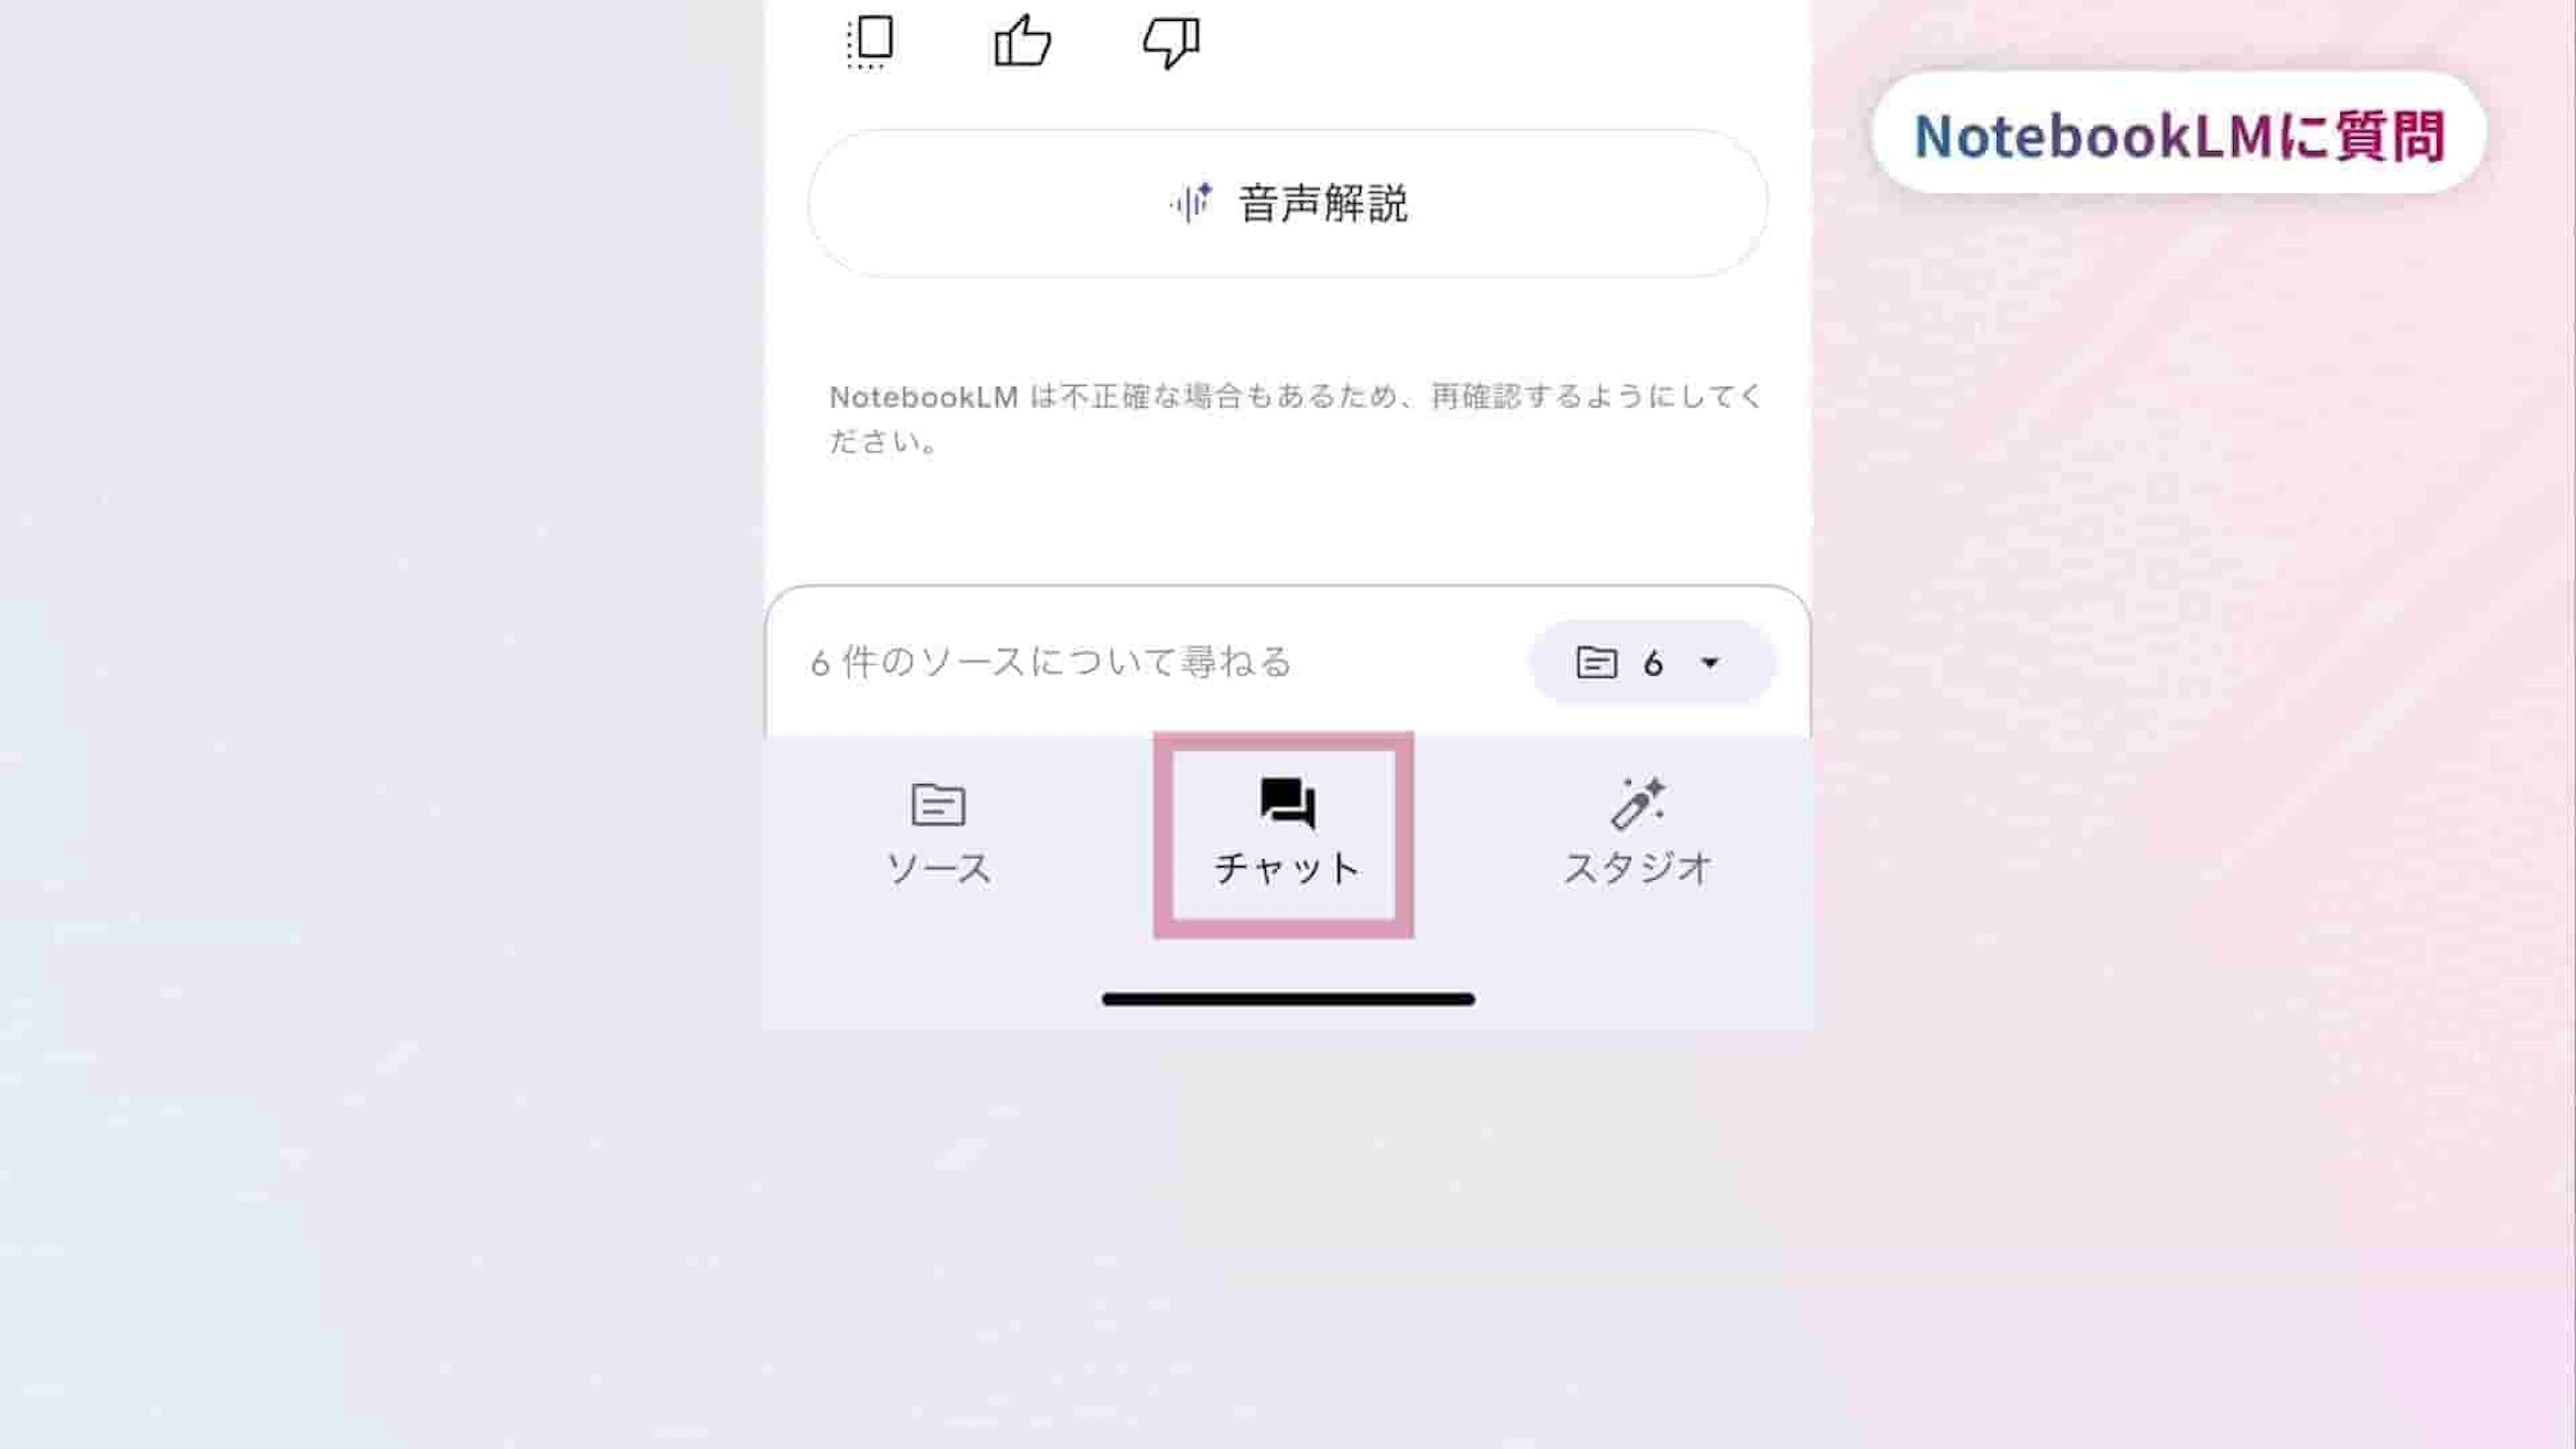Switch to the ソース tab label

pyautogui.click(x=939, y=868)
